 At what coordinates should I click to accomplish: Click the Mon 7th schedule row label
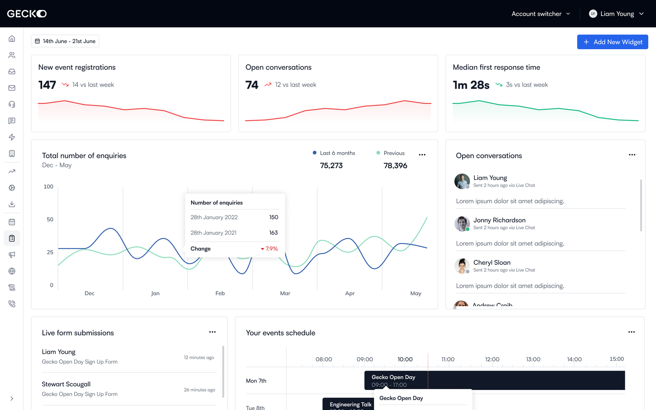(256, 381)
